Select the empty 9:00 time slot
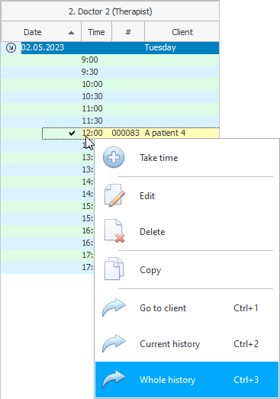The image size is (280, 399). (x=110, y=60)
